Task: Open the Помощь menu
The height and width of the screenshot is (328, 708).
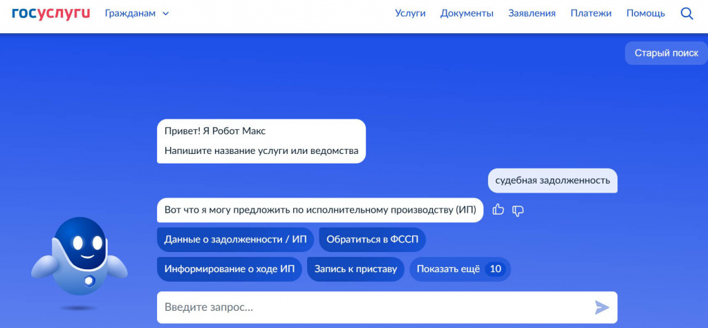Action: 646,14
